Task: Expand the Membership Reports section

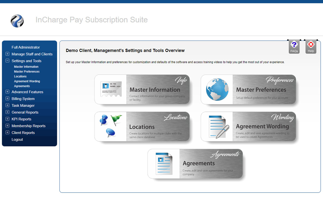Action: coord(7,126)
